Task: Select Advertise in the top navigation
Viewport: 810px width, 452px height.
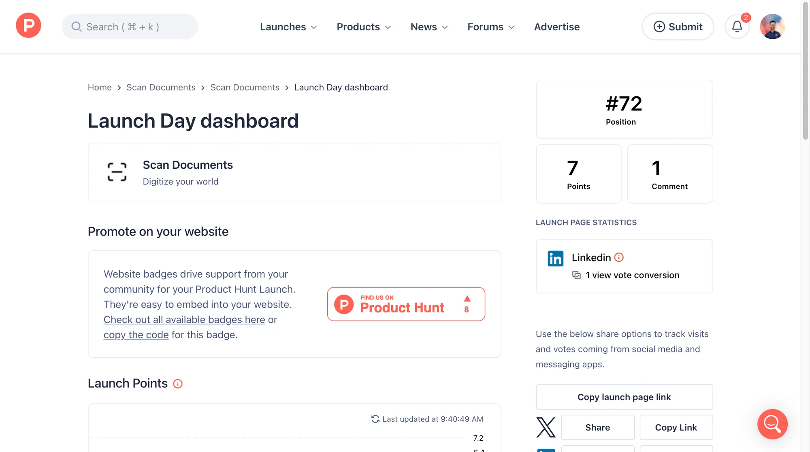Action: point(556,27)
